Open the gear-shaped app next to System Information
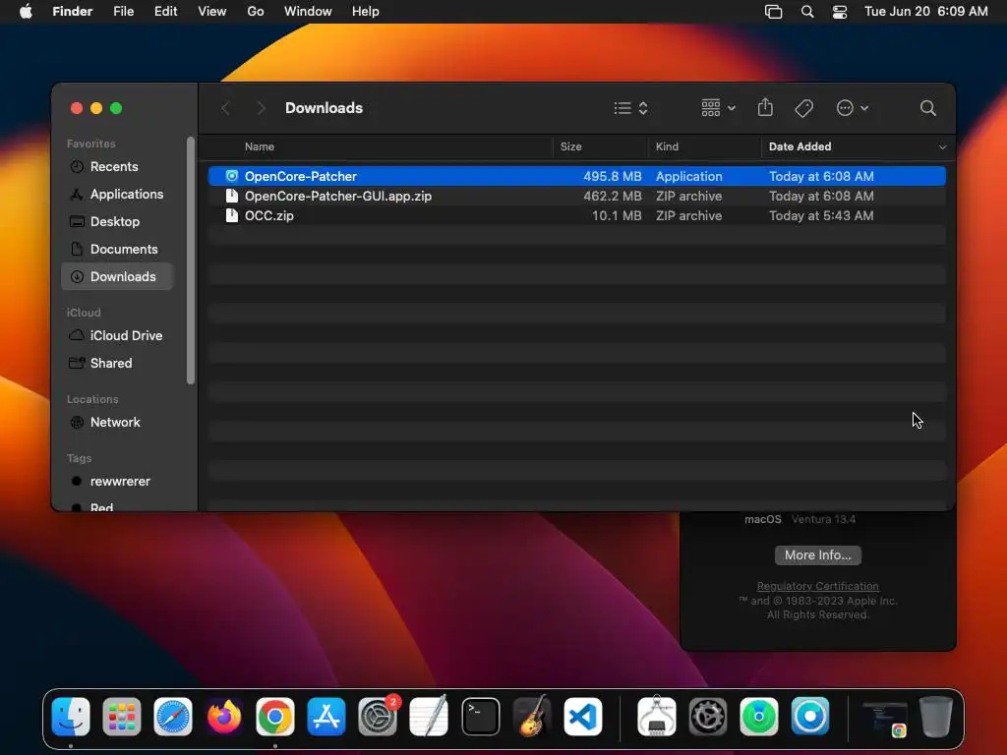Viewport: 1007px width, 755px height. point(708,717)
